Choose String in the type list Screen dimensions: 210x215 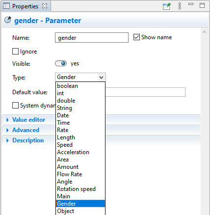click(x=80, y=108)
